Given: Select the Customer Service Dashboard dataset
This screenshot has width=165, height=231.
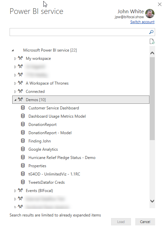Looking at the screenshot, I should tap(54, 108).
